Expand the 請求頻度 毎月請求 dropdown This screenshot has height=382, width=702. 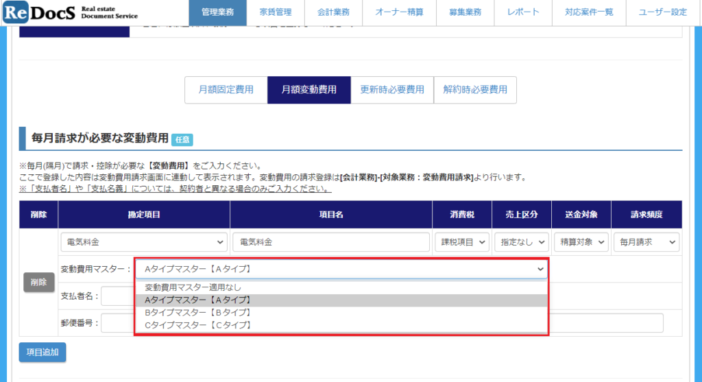(x=646, y=242)
